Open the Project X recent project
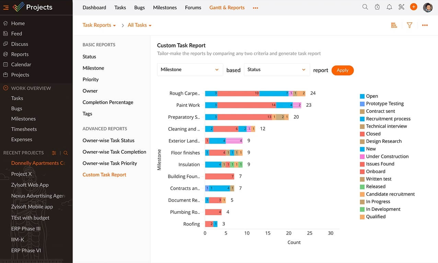The width and height of the screenshot is (438, 263). pos(21,174)
